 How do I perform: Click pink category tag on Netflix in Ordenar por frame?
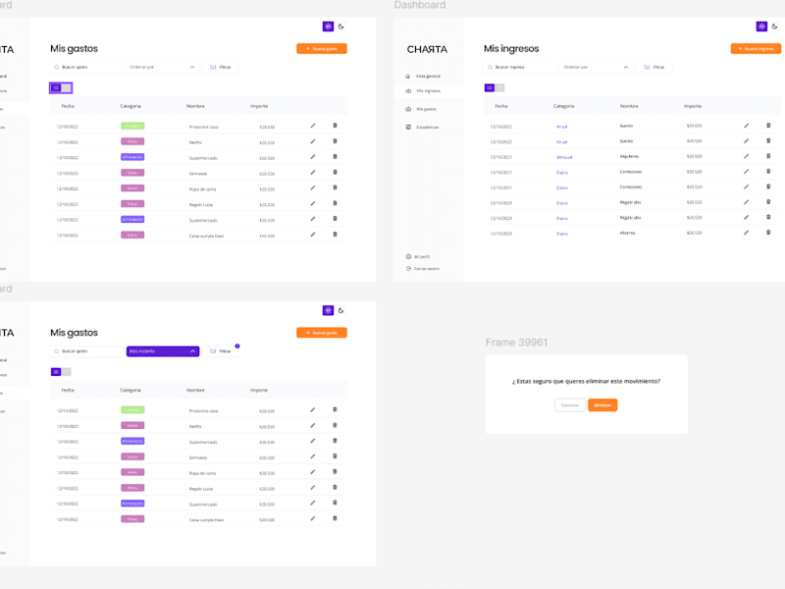coord(132,141)
